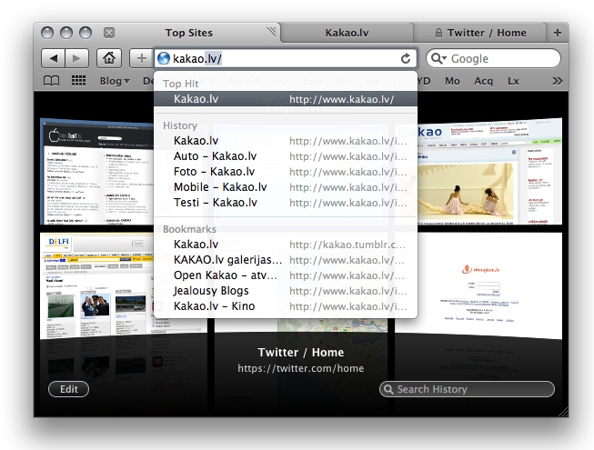Open the home page via house icon

pos(109,58)
